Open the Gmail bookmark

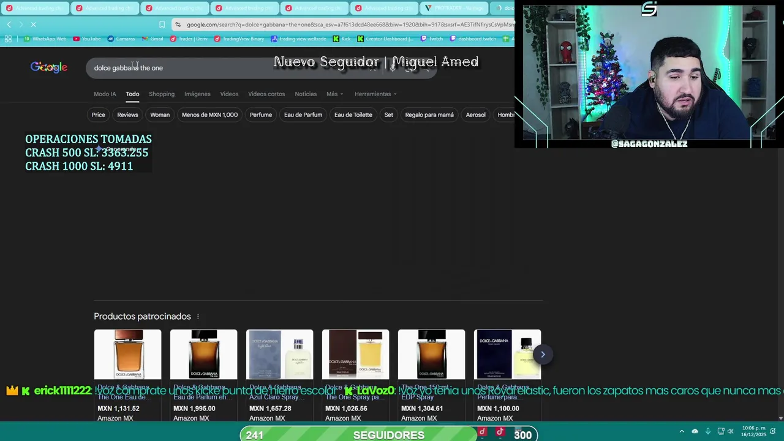coord(153,39)
